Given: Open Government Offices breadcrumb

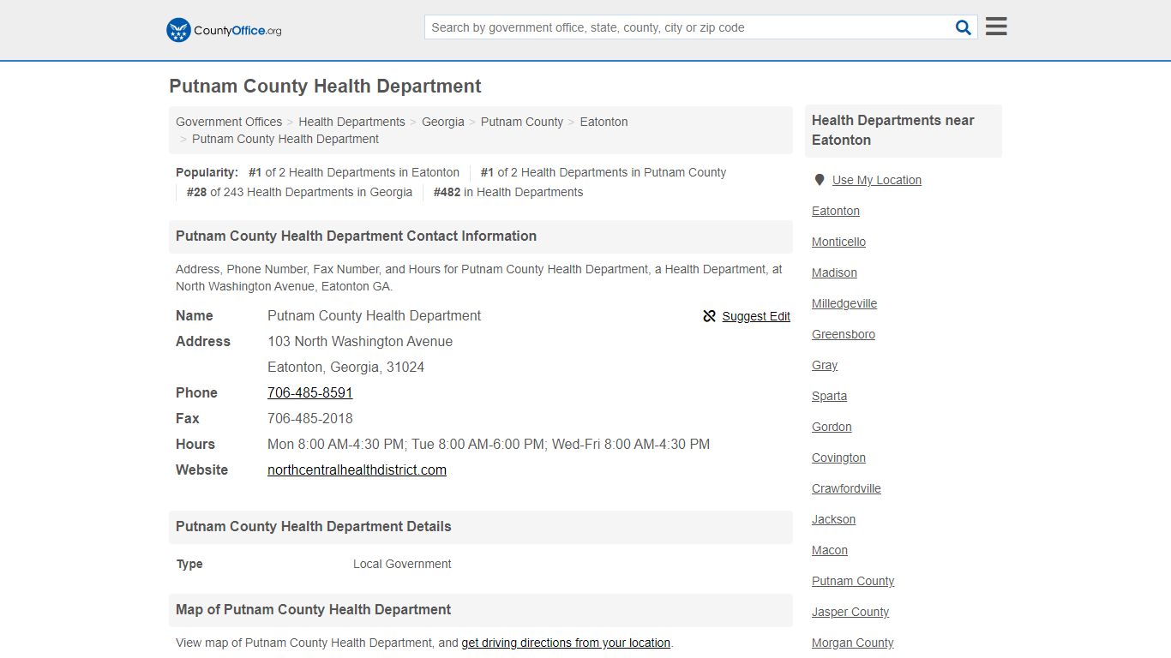Looking at the screenshot, I should (x=229, y=122).
